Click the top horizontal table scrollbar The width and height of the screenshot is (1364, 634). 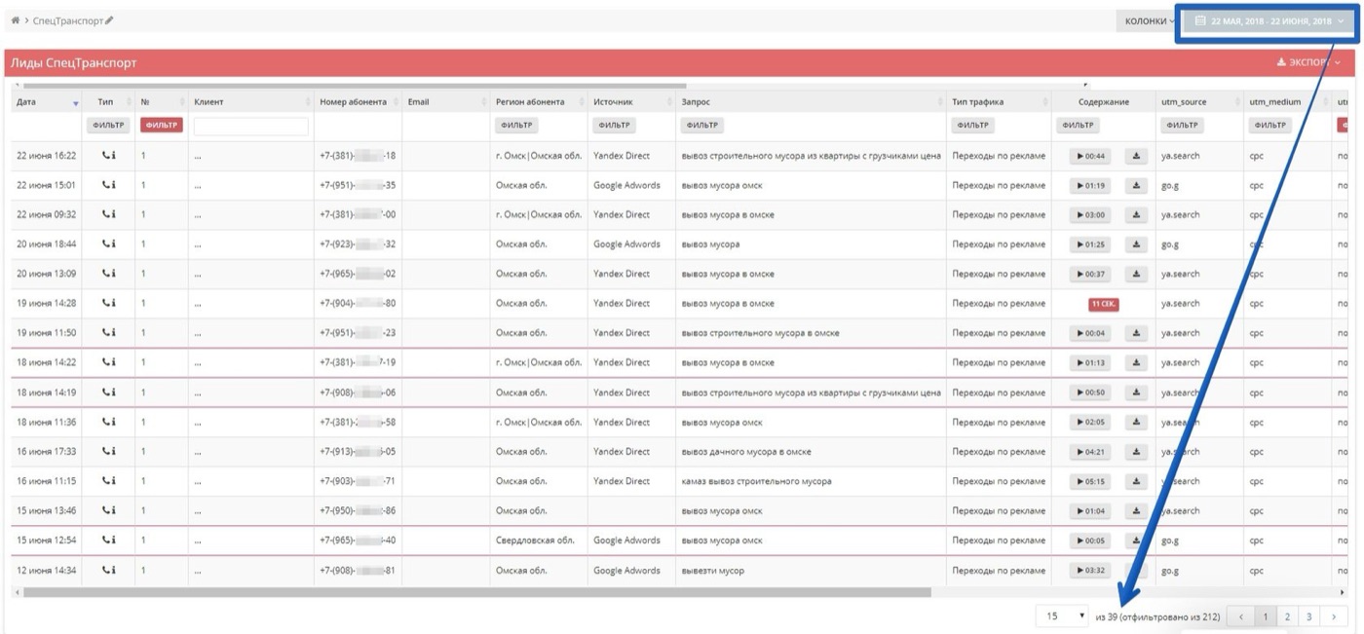pos(356,86)
